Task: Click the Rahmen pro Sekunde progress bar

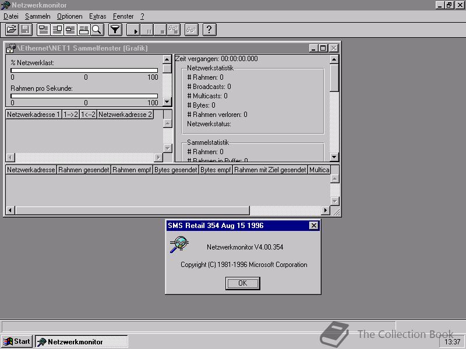Action: click(84, 96)
